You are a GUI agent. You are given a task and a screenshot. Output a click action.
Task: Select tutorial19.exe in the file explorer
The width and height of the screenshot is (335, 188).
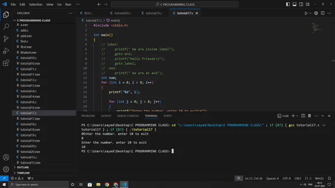click(x=30, y=141)
